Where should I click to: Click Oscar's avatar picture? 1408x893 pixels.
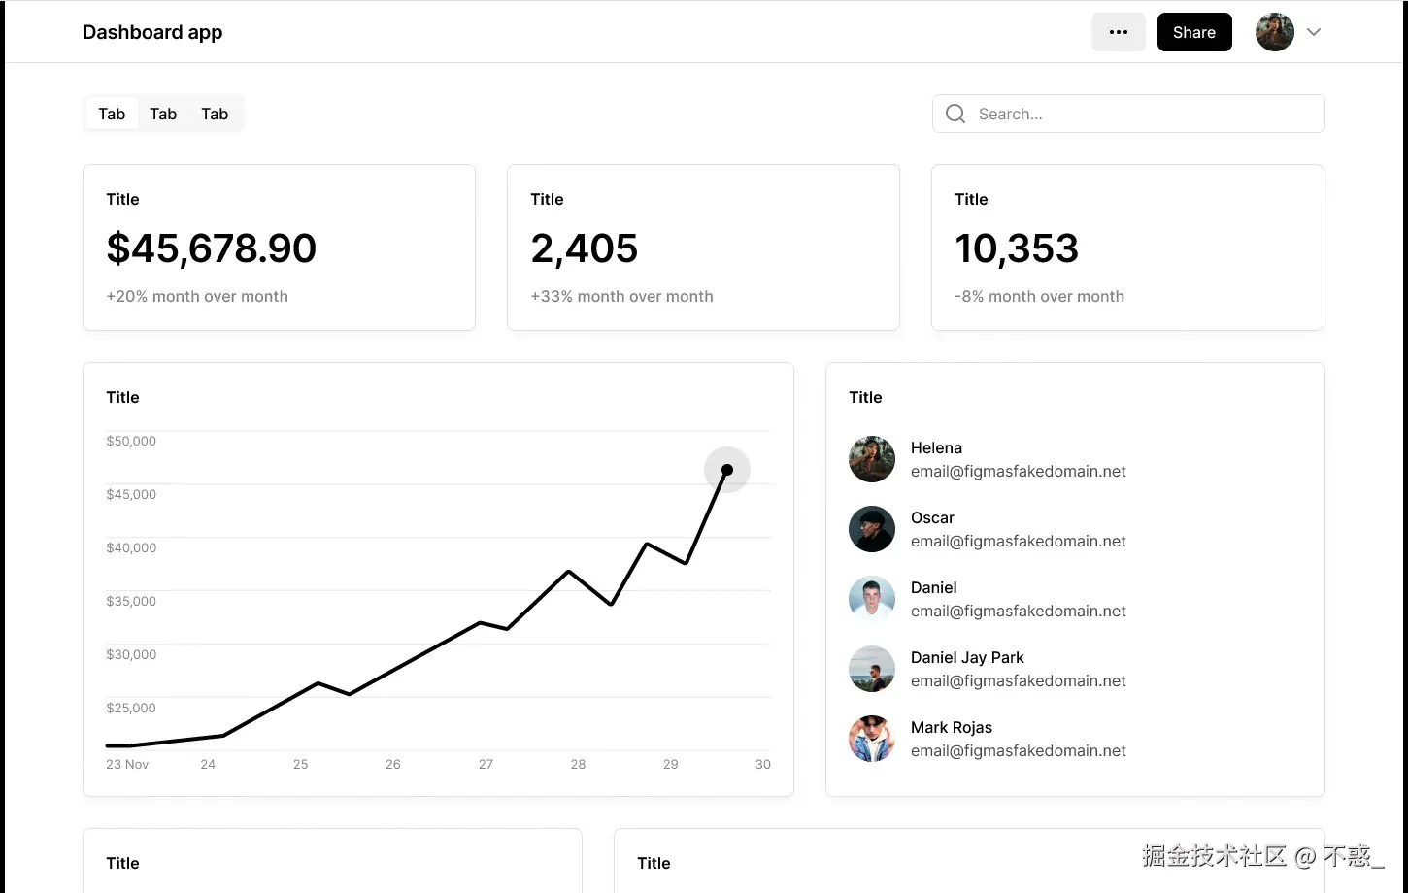point(871,529)
